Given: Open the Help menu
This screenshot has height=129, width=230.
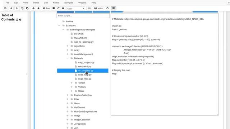Looking at the screenshot, I should (94, 3).
